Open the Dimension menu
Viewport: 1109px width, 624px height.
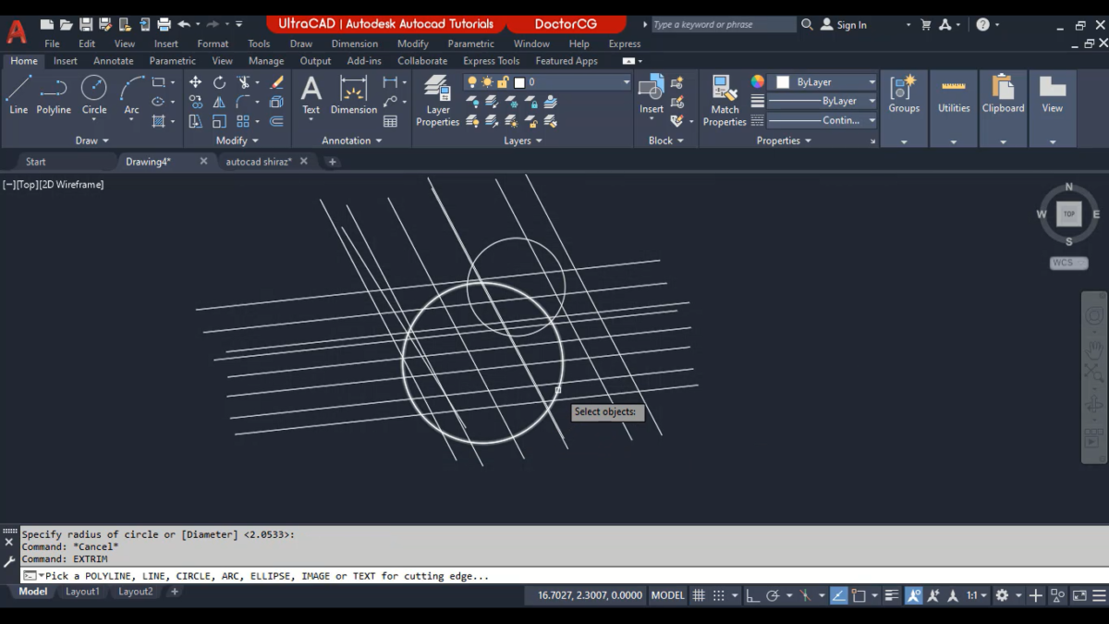tap(355, 43)
